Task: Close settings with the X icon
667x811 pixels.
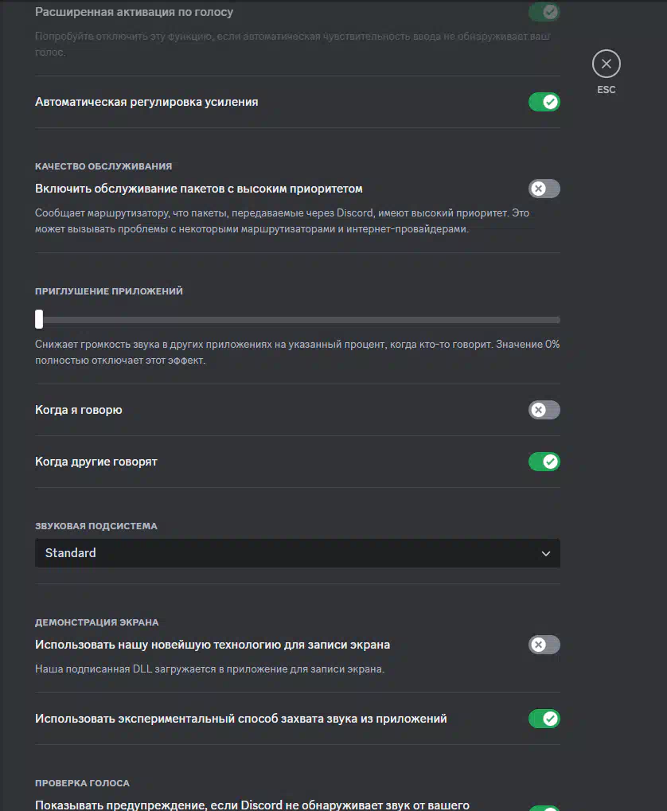Action: (607, 64)
